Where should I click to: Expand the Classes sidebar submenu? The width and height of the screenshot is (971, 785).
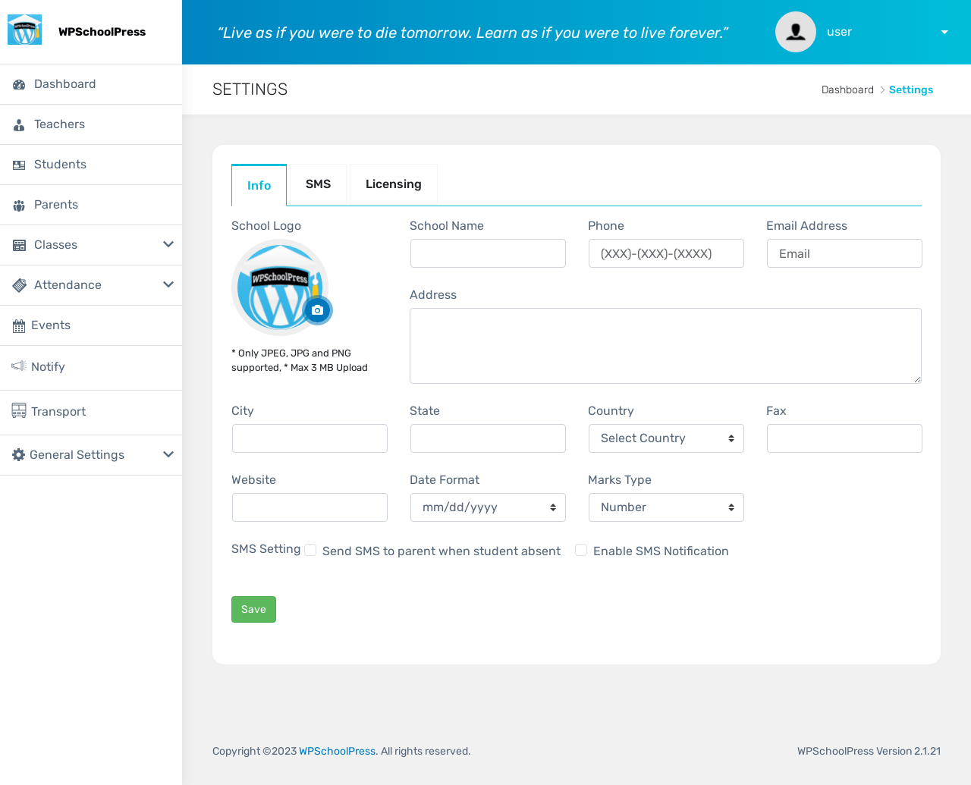pyautogui.click(x=168, y=244)
